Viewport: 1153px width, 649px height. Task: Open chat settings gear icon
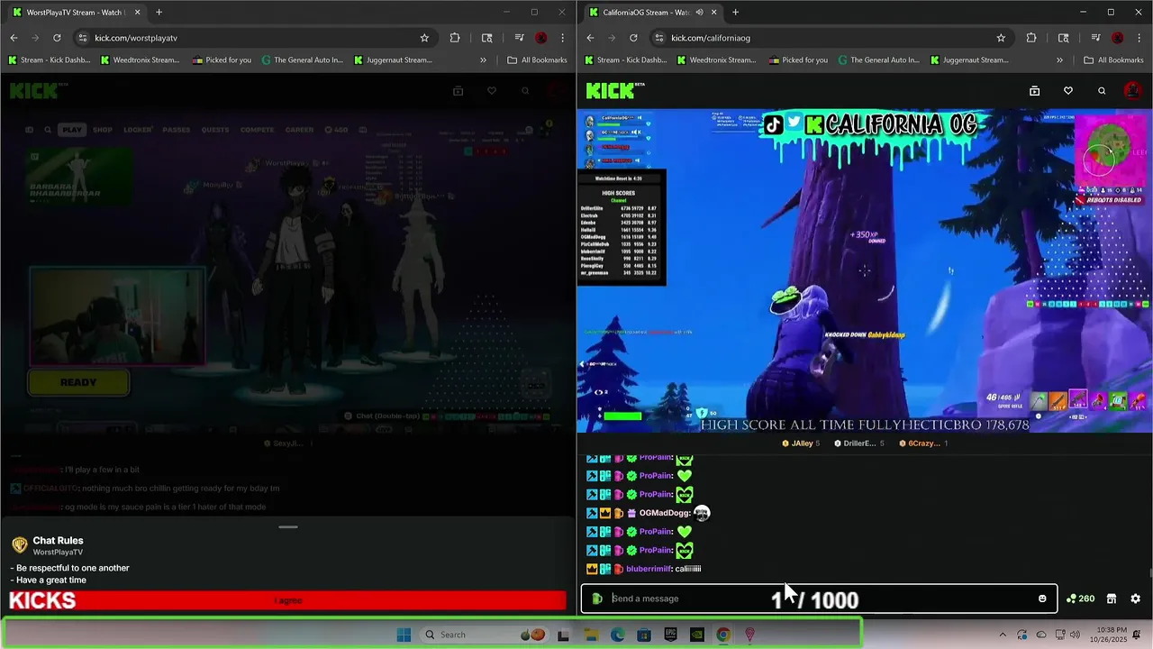coord(1135,599)
